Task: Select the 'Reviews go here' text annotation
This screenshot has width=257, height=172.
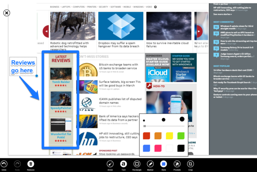Action: click(x=23, y=66)
